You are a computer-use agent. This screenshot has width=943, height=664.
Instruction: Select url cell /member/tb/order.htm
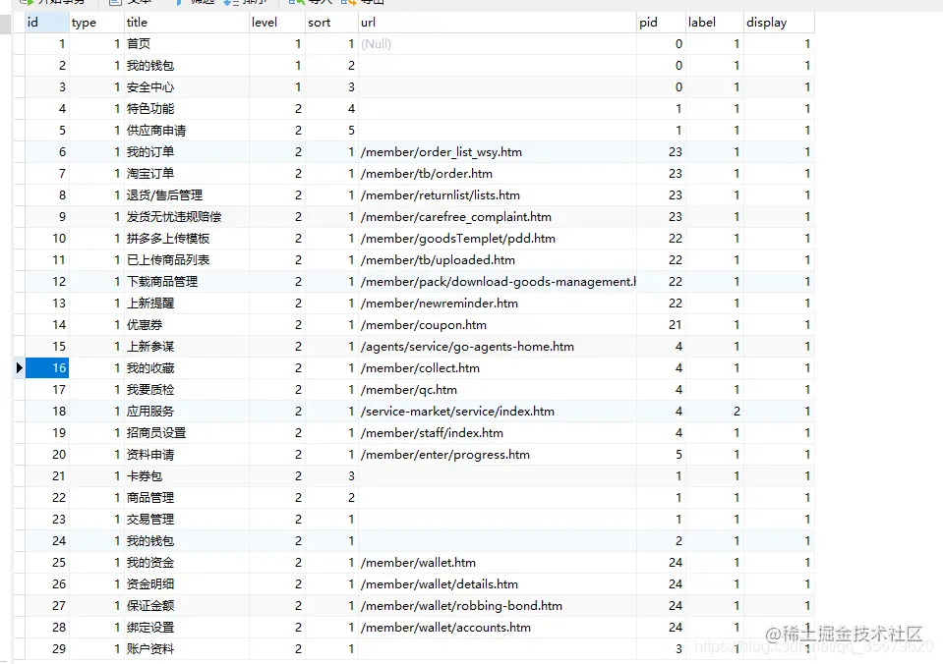click(498, 174)
